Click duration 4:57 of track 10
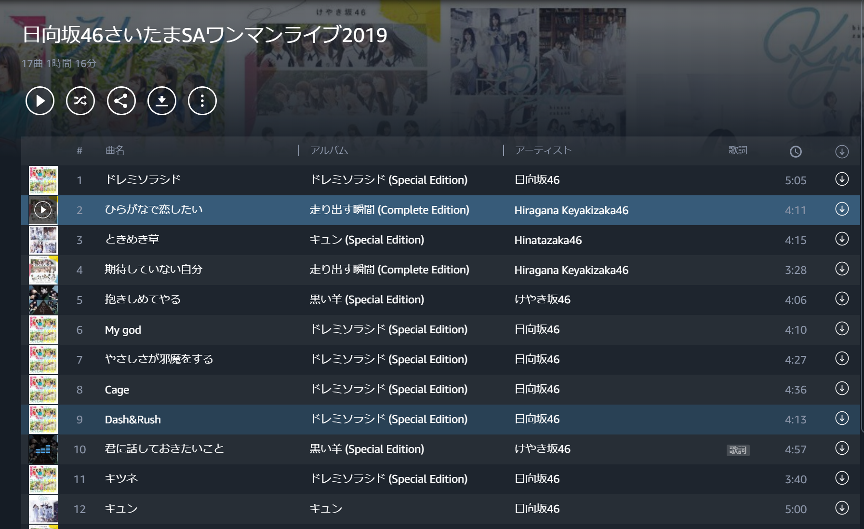 796,449
